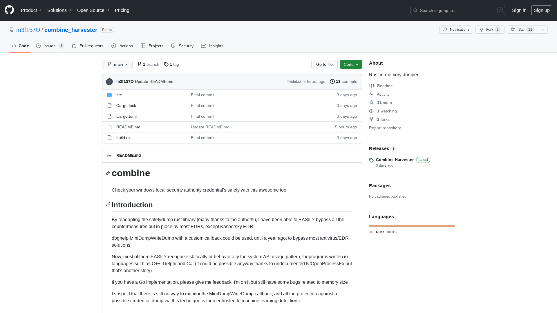Click the release tag icon beside Combine Harvester
Image resolution: width=557 pixels, height=313 pixels.
371,160
